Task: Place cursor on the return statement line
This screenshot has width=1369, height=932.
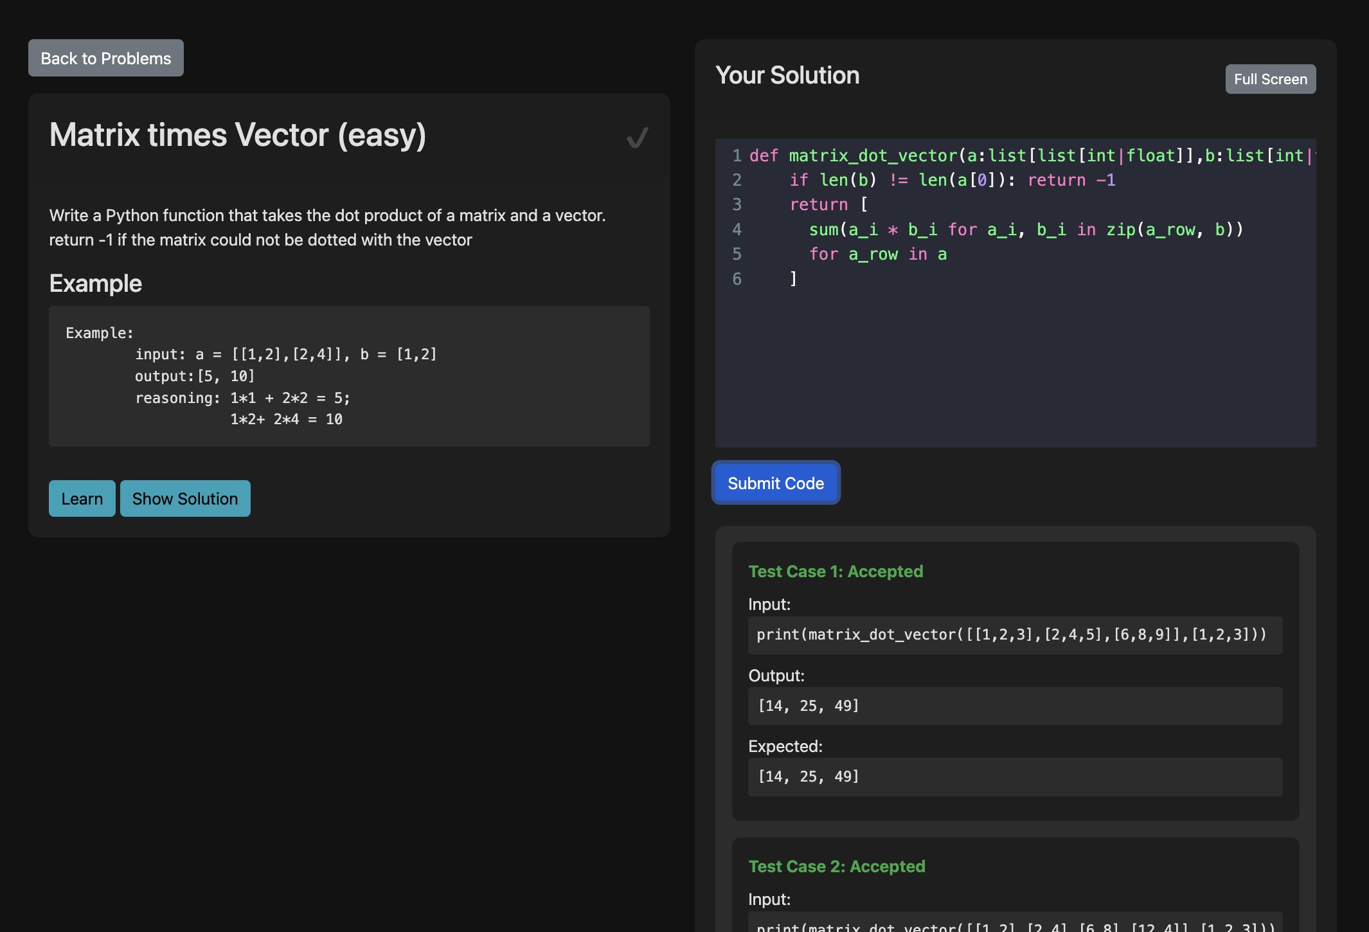Action: [x=828, y=204]
